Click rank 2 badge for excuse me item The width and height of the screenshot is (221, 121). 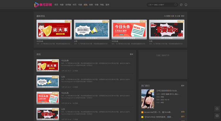(143, 112)
